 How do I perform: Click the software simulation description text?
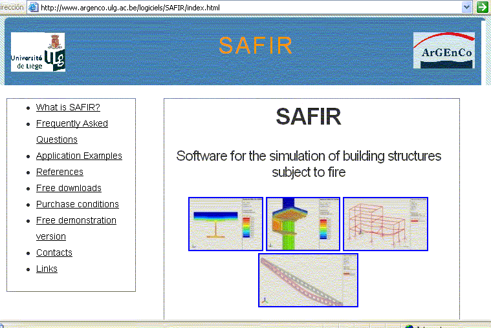click(309, 164)
